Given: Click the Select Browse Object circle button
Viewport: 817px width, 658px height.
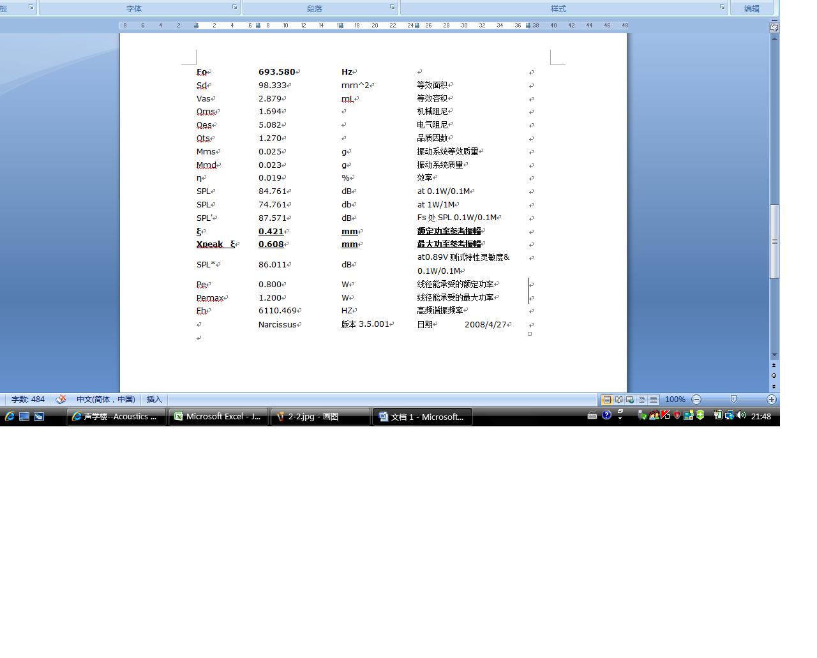Looking at the screenshot, I should [x=774, y=375].
